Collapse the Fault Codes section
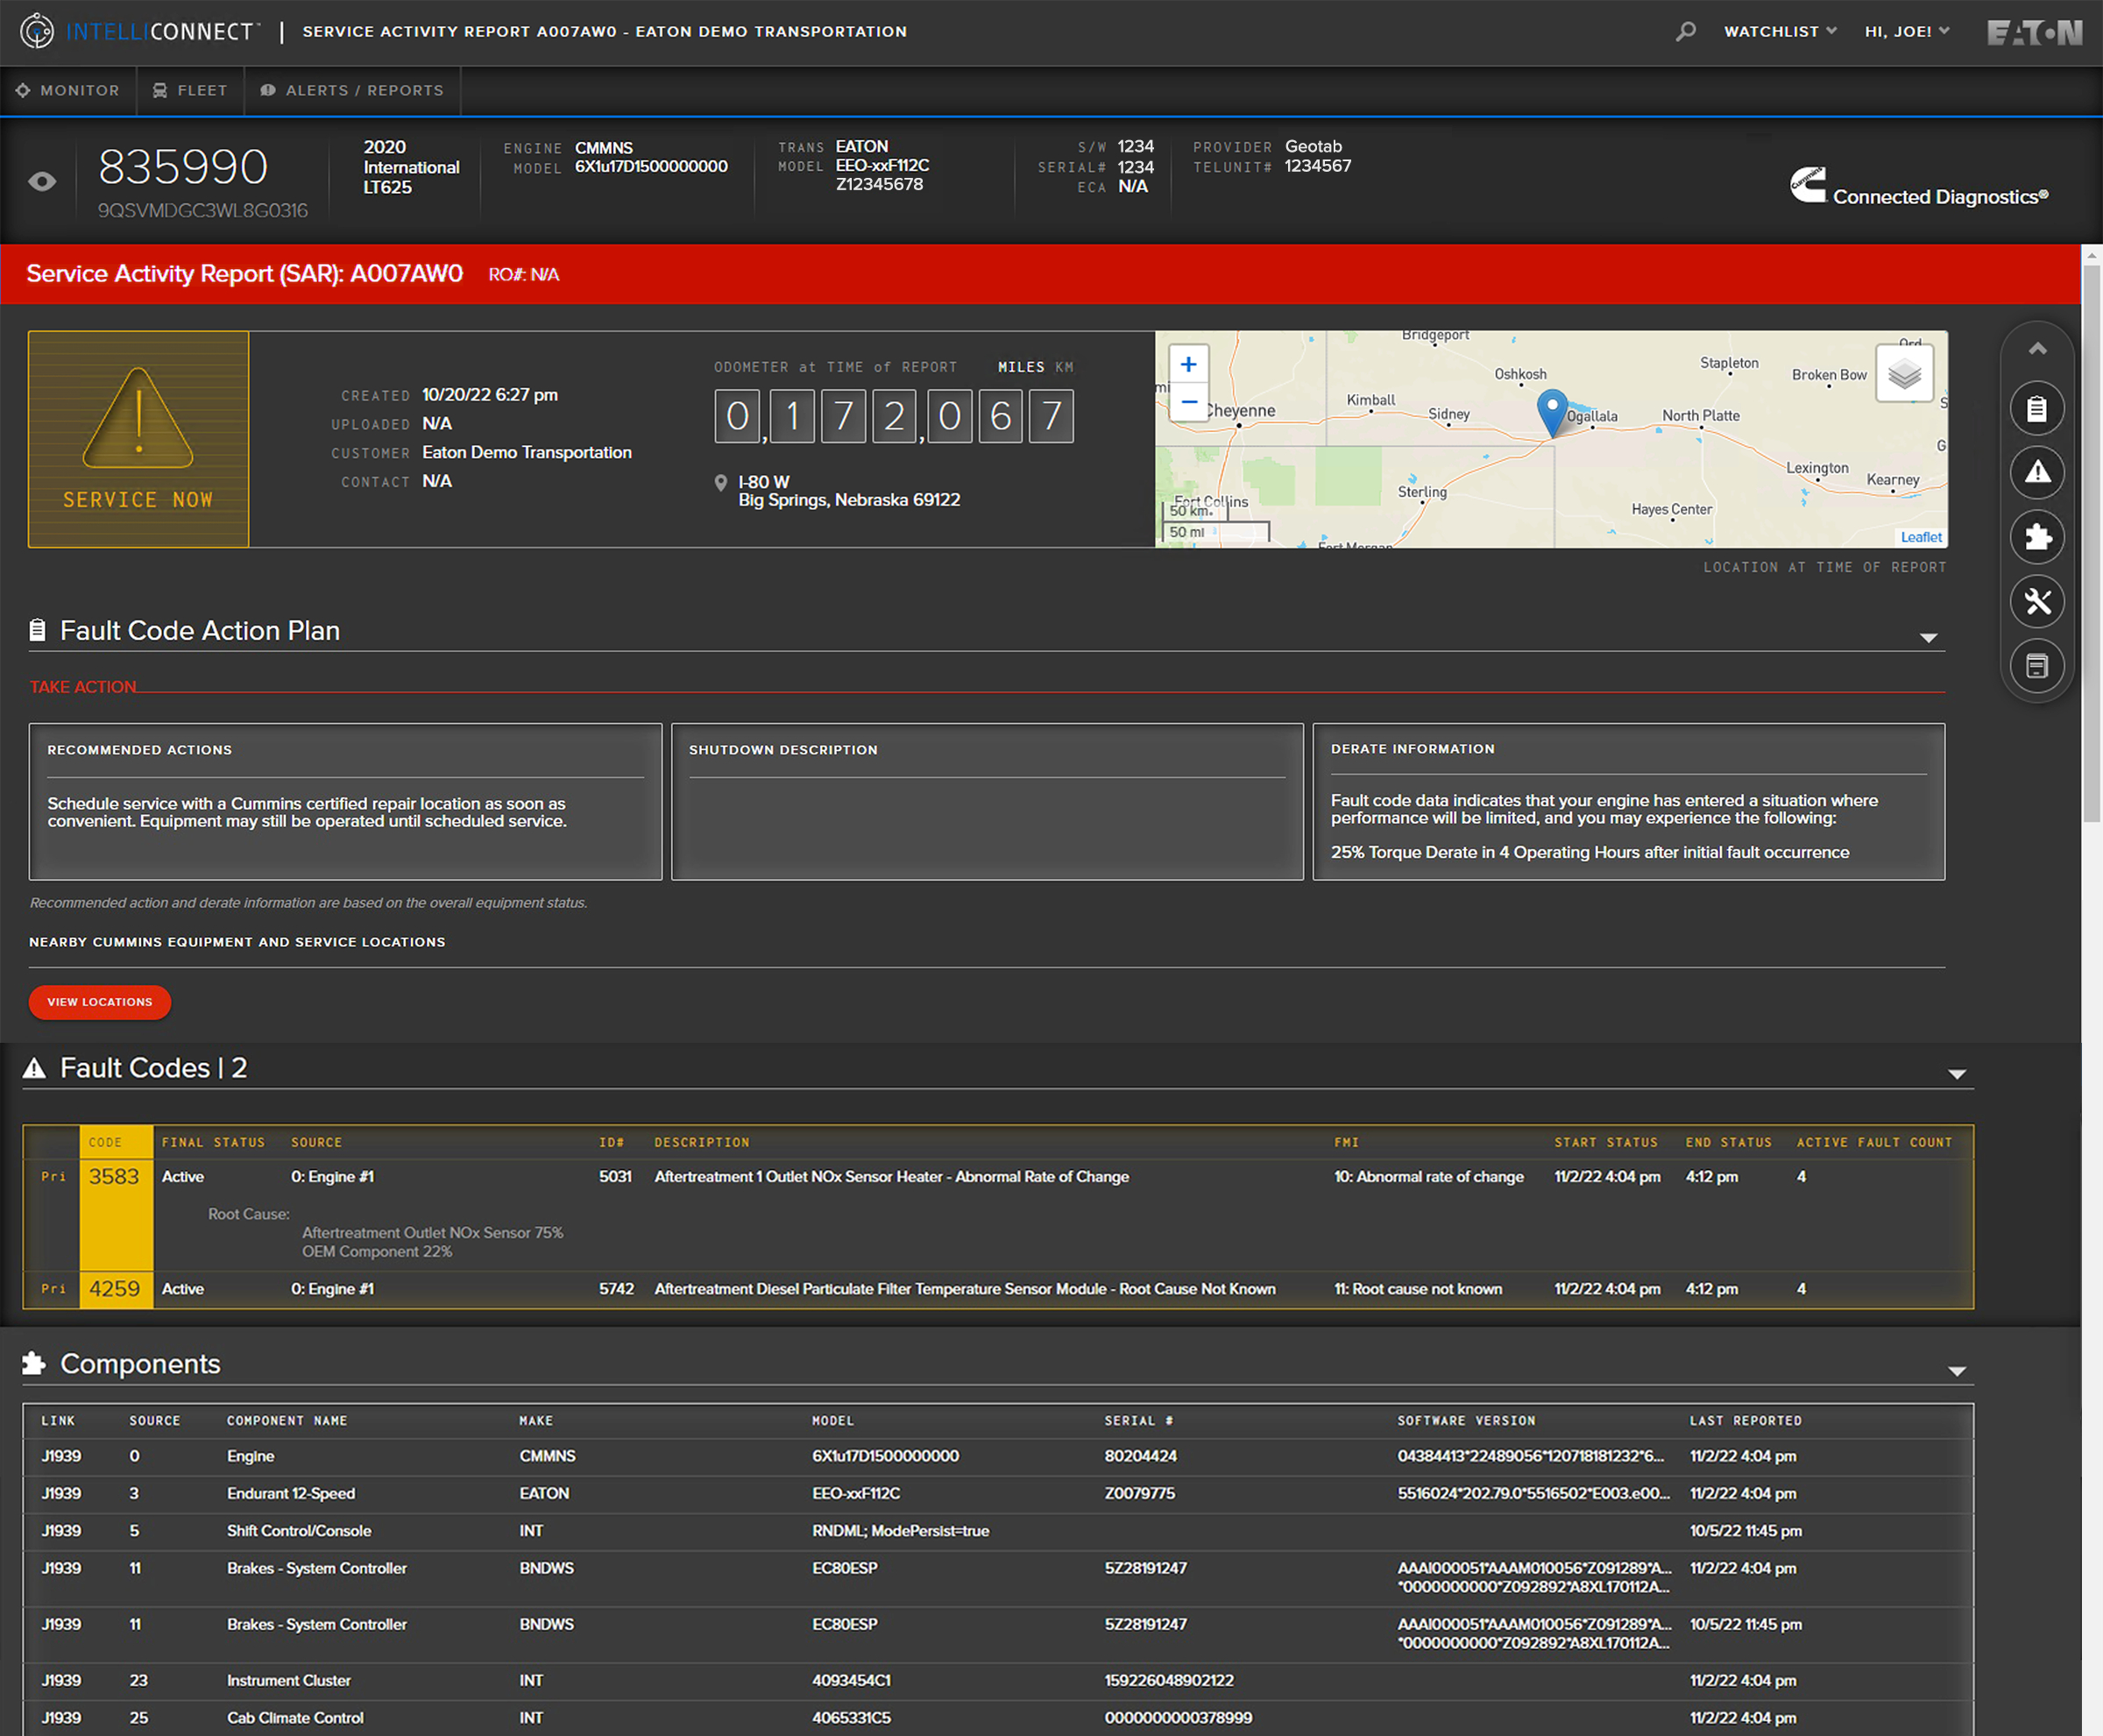This screenshot has width=2103, height=1736. point(1956,1074)
